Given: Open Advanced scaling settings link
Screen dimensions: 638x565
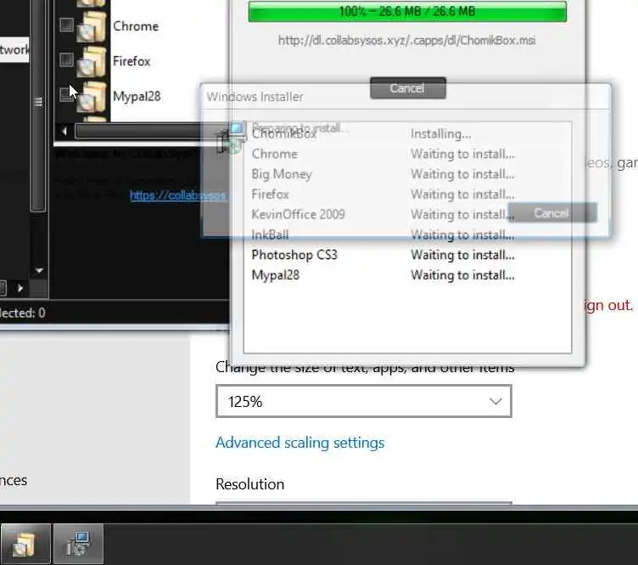Looking at the screenshot, I should tap(299, 443).
